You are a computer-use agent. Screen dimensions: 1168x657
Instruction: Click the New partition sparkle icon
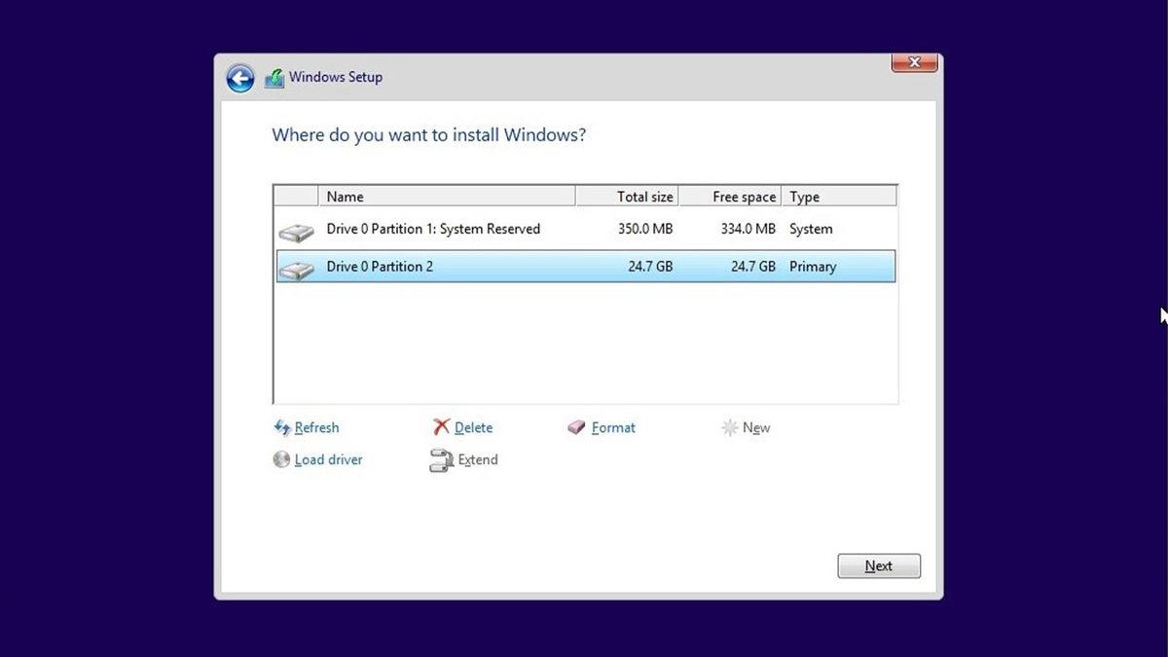729,427
